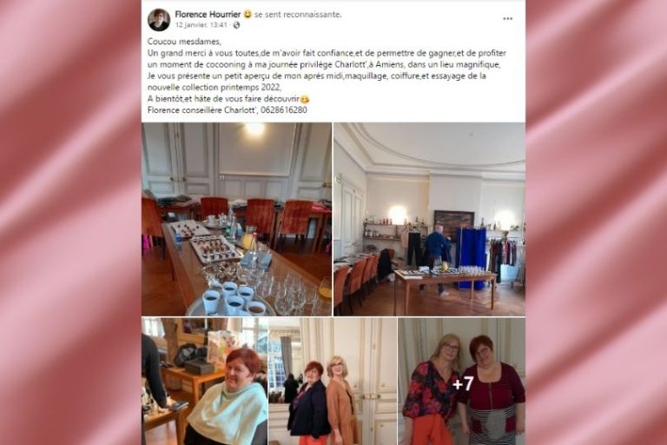
Task: Open the three-dot post options menu
Action: point(507,19)
